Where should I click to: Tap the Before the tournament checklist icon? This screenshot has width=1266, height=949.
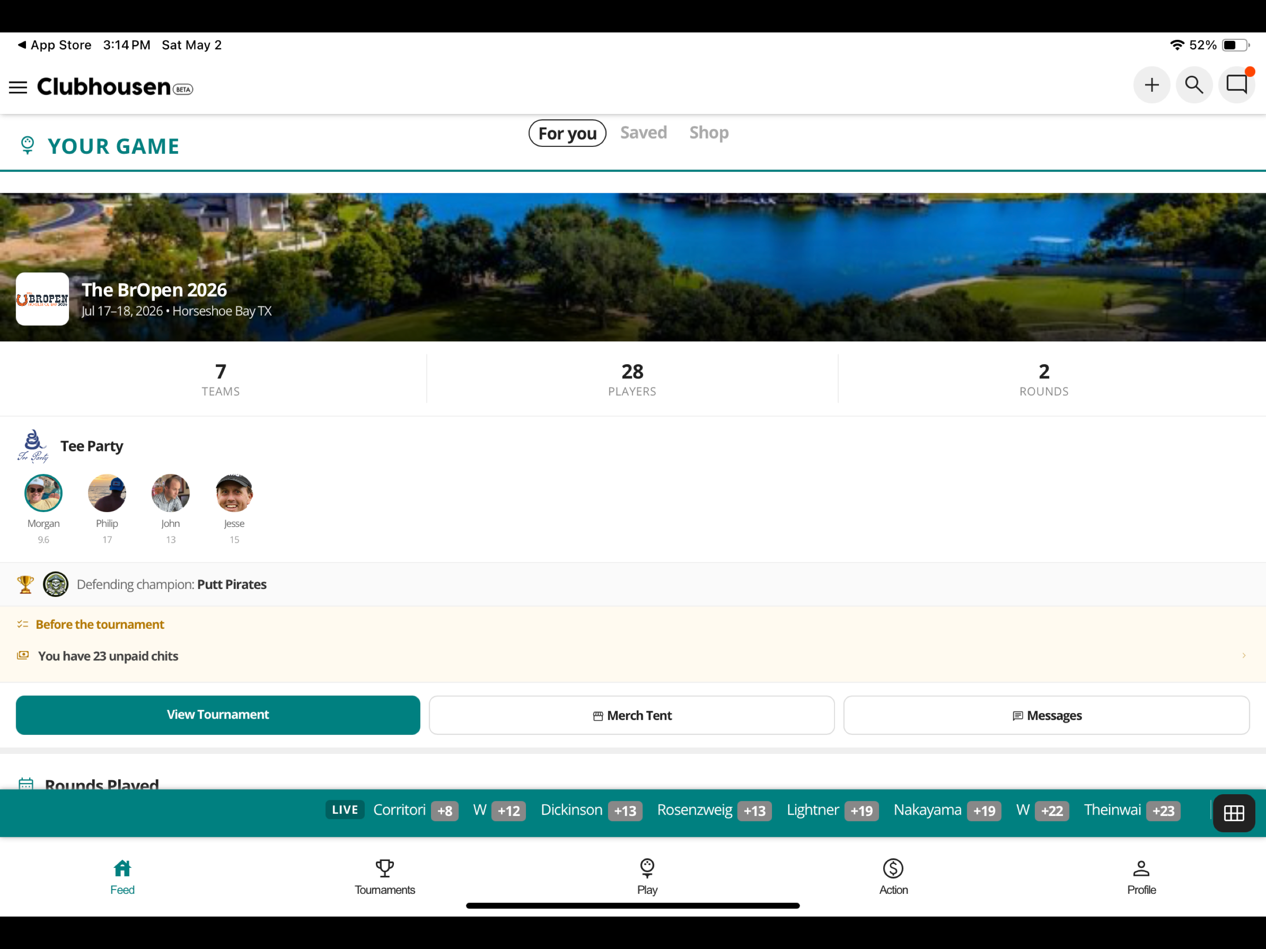pyautogui.click(x=23, y=624)
